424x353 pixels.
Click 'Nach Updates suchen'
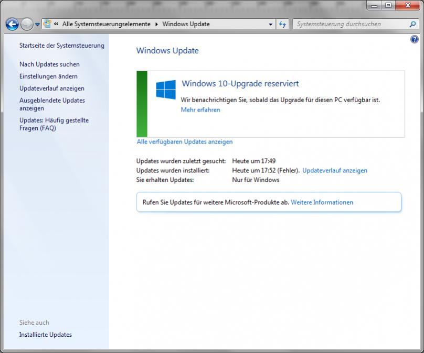click(x=49, y=64)
